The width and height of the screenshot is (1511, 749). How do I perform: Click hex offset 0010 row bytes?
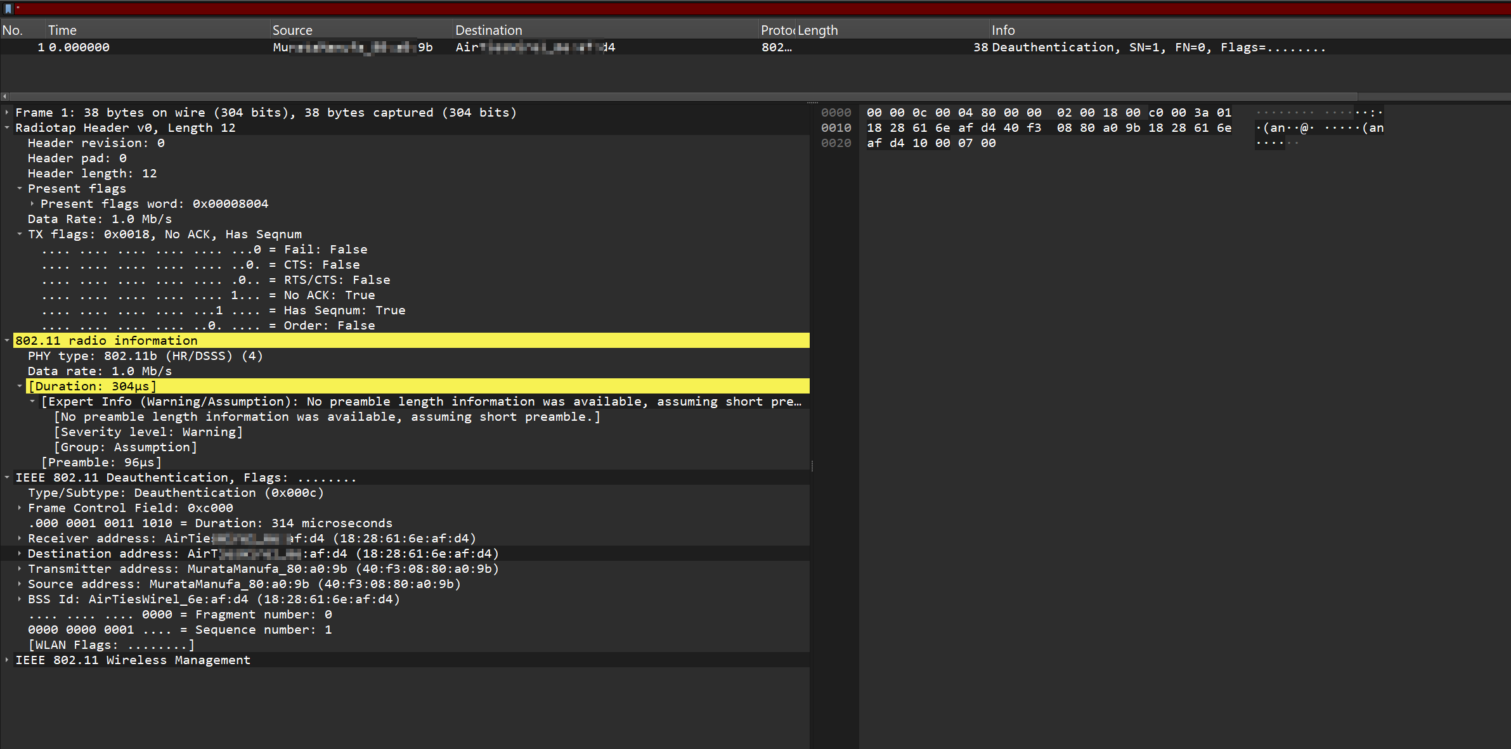click(1048, 128)
